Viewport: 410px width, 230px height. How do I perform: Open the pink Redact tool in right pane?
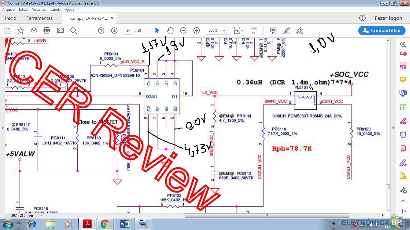[x=403, y=121]
